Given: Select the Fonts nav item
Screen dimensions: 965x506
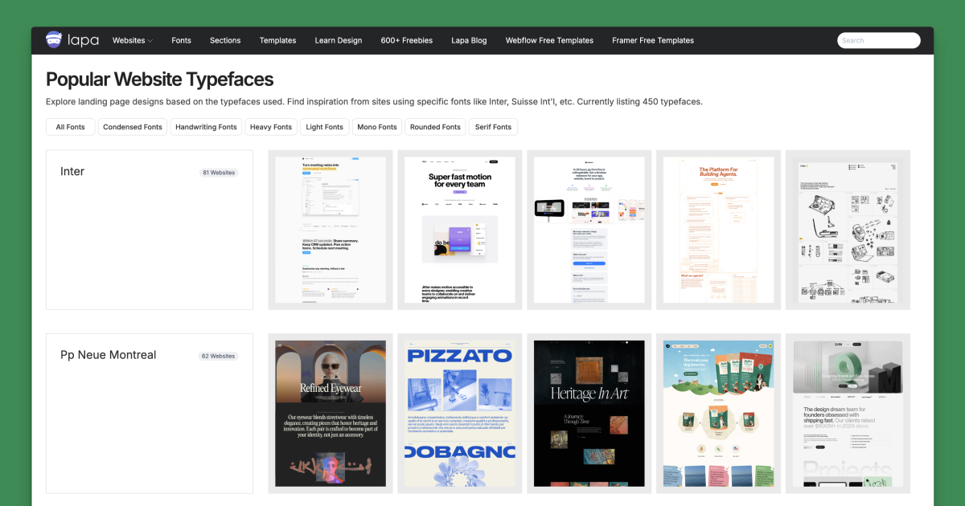Looking at the screenshot, I should 181,40.
